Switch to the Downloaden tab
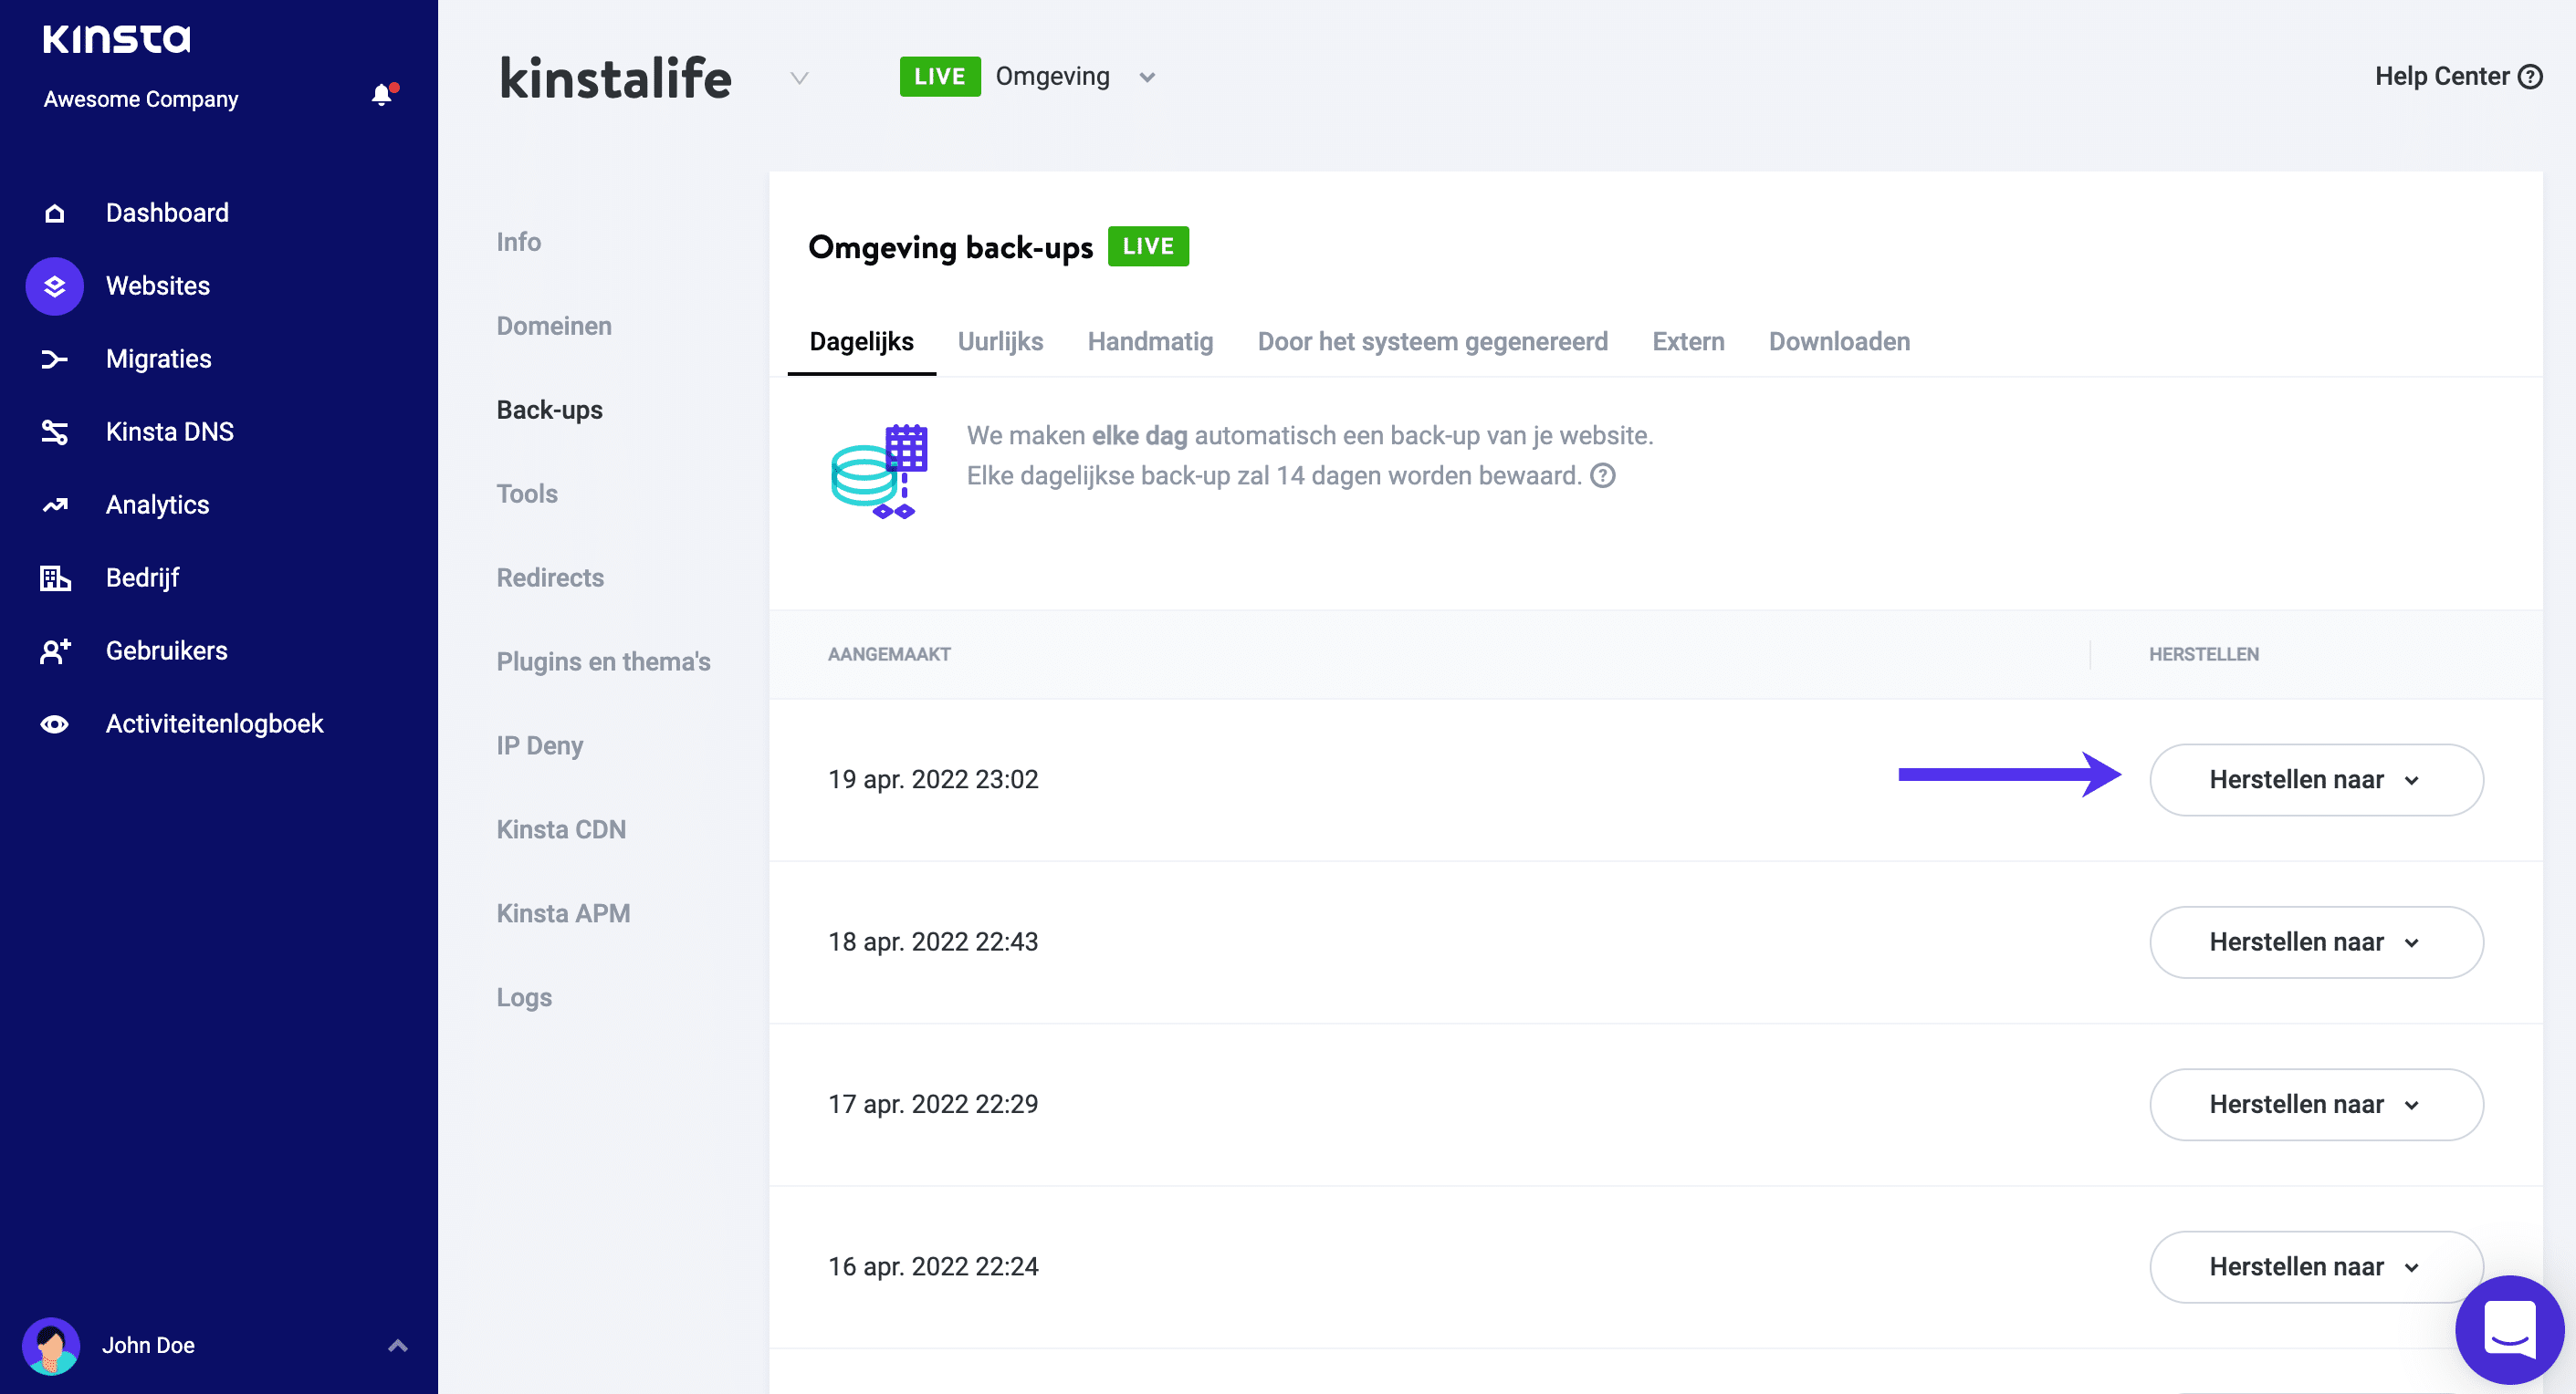 click(x=1839, y=342)
